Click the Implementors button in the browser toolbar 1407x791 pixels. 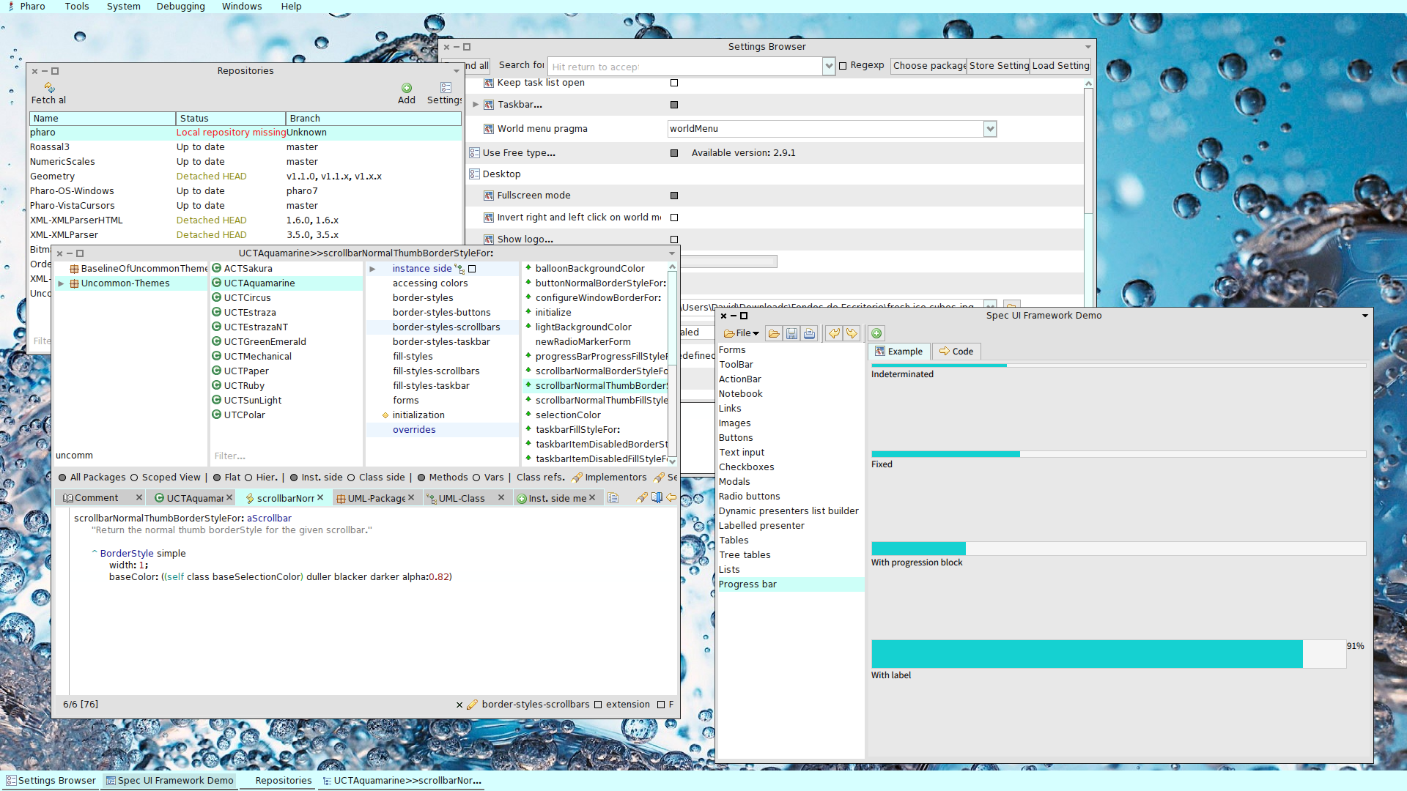coord(609,478)
